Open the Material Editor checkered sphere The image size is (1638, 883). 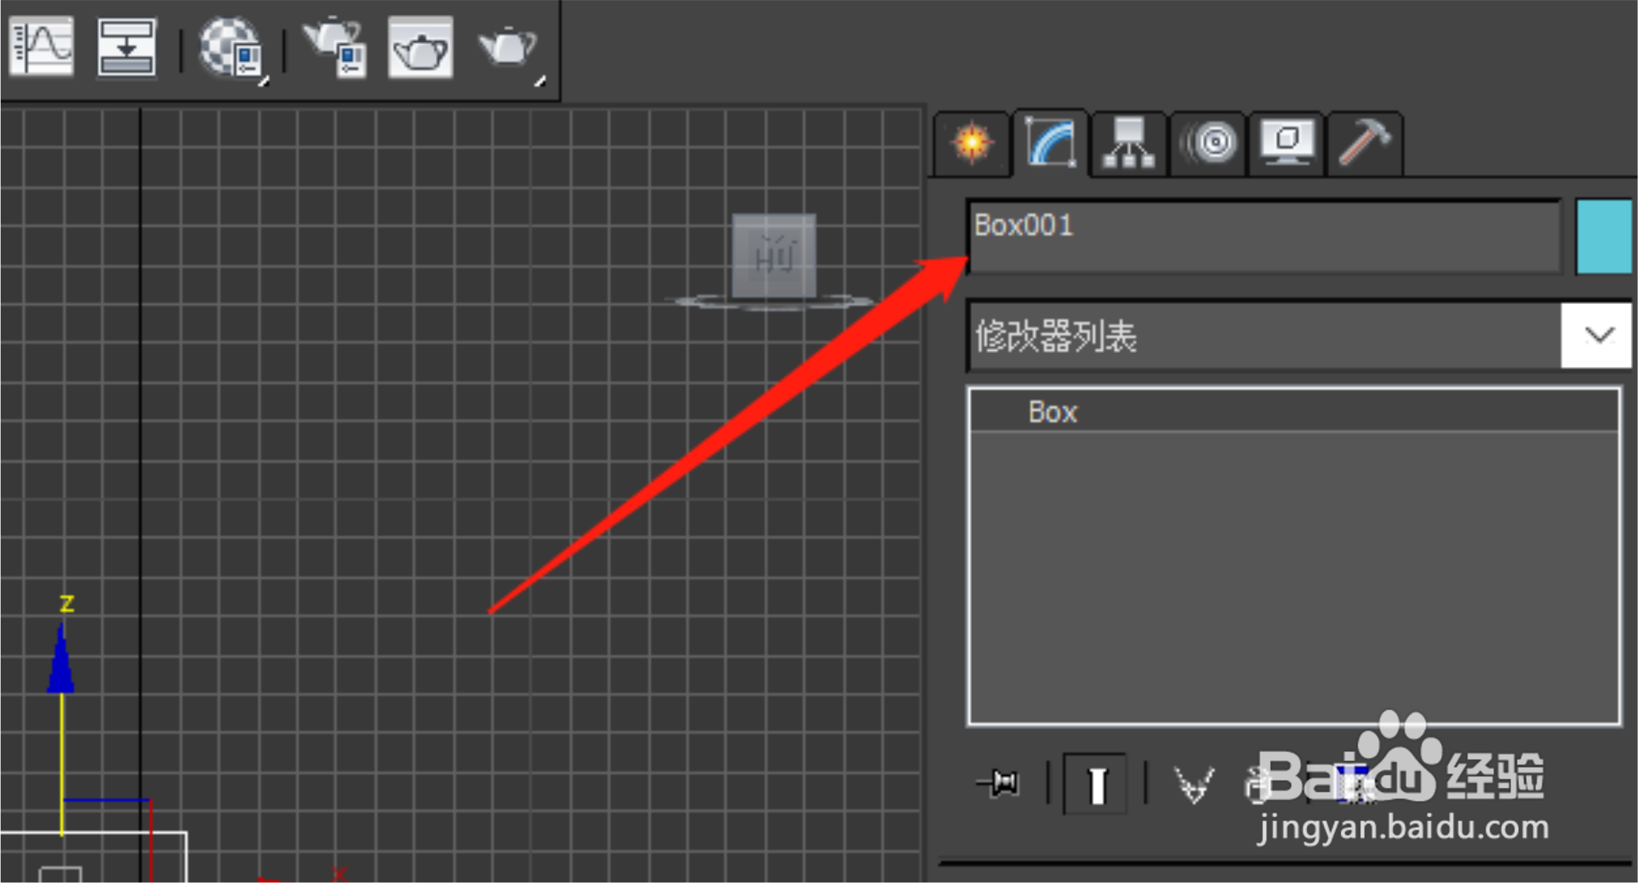[230, 48]
